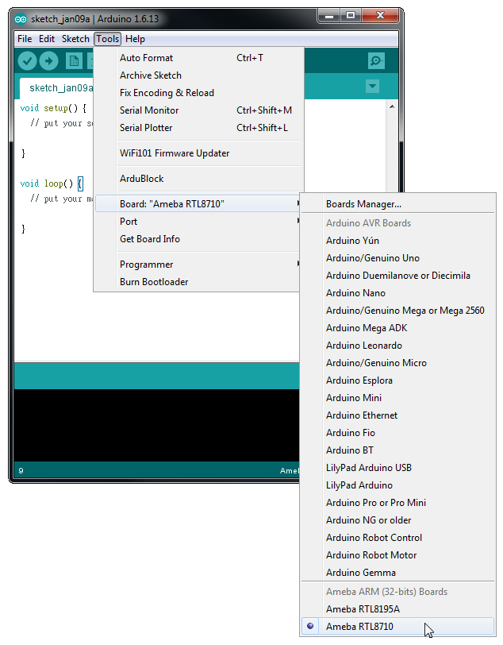Screen dimensions: 503x645
Task: Close the open Tools menu
Action: tap(108, 39)
